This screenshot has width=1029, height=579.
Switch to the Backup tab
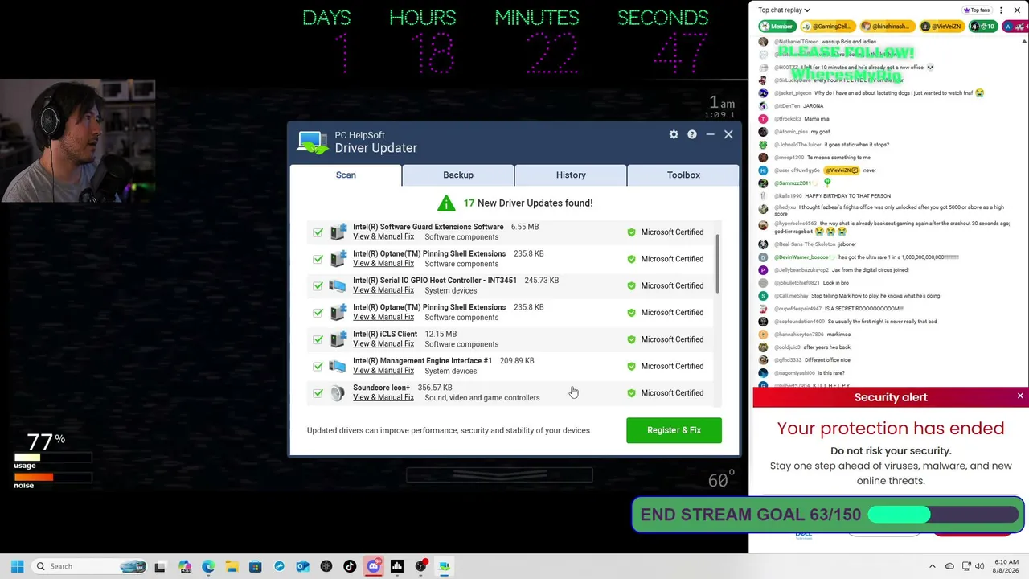pos(458,175)
